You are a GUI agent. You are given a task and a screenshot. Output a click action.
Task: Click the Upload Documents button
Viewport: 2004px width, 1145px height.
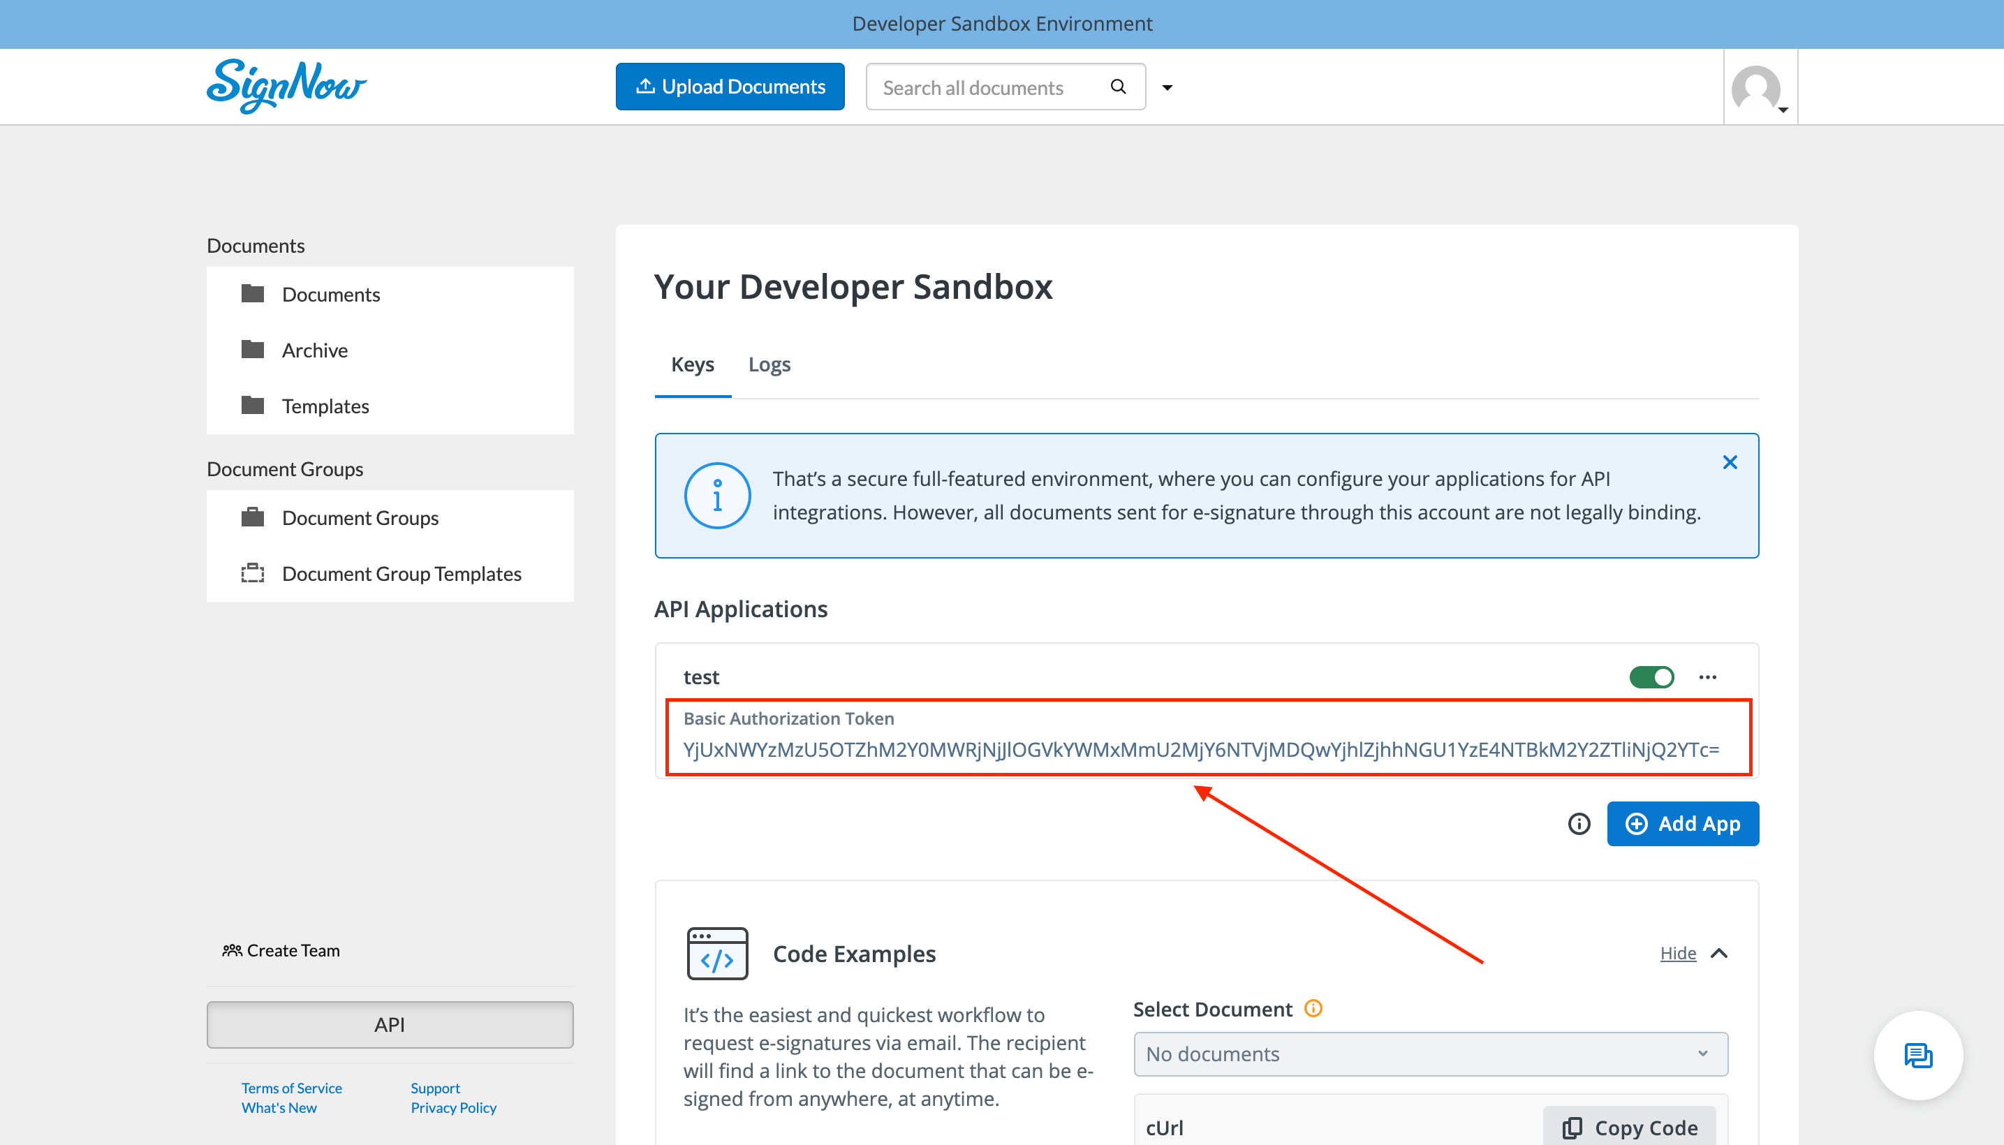point(730,87)
